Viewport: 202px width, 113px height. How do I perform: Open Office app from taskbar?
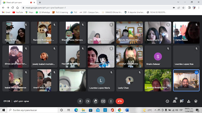click(112, 110)
